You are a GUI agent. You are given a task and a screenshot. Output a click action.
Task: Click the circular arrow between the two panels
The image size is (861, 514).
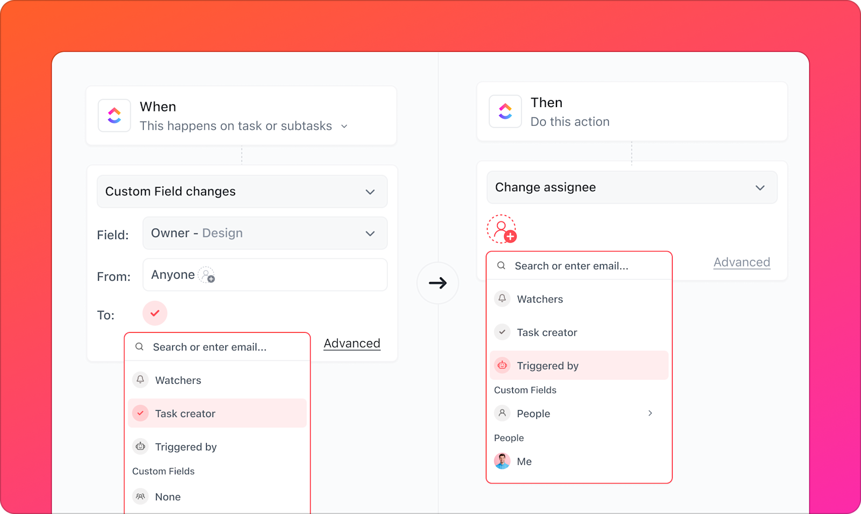(x=438, y=283)
